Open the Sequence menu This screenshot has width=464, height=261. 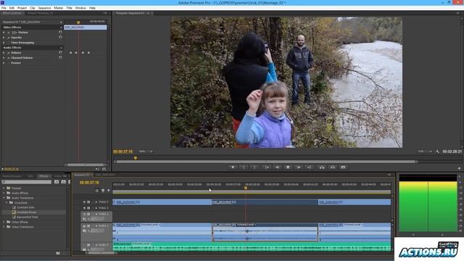click(44, 8)
